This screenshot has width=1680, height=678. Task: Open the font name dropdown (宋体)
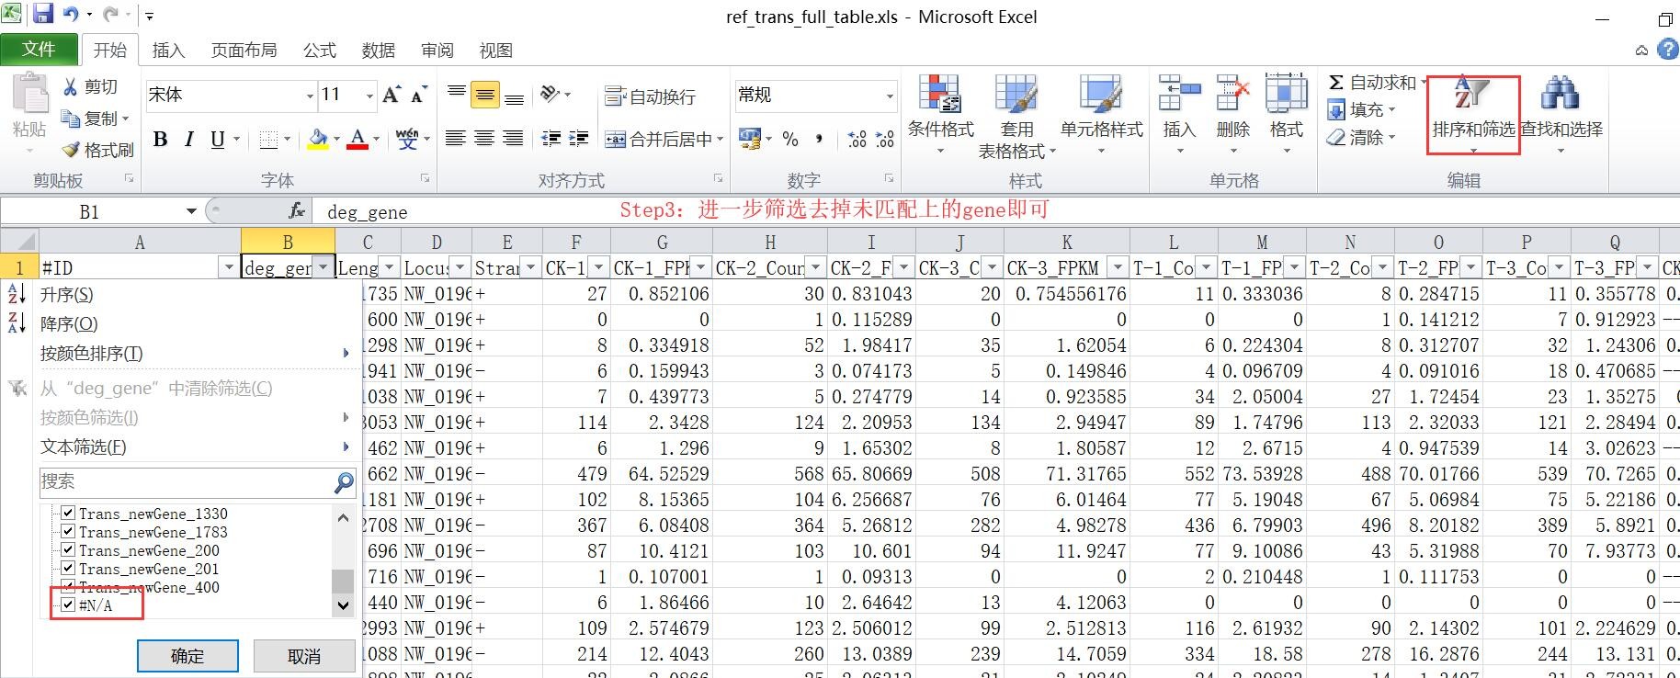click(310, 96)
